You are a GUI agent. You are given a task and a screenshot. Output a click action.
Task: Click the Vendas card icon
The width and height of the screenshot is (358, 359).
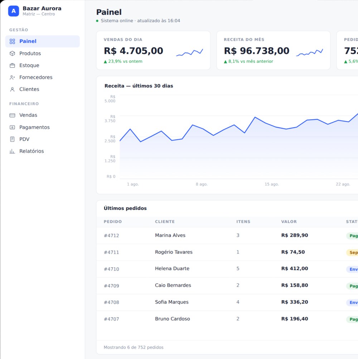click(x=13, y=115)
